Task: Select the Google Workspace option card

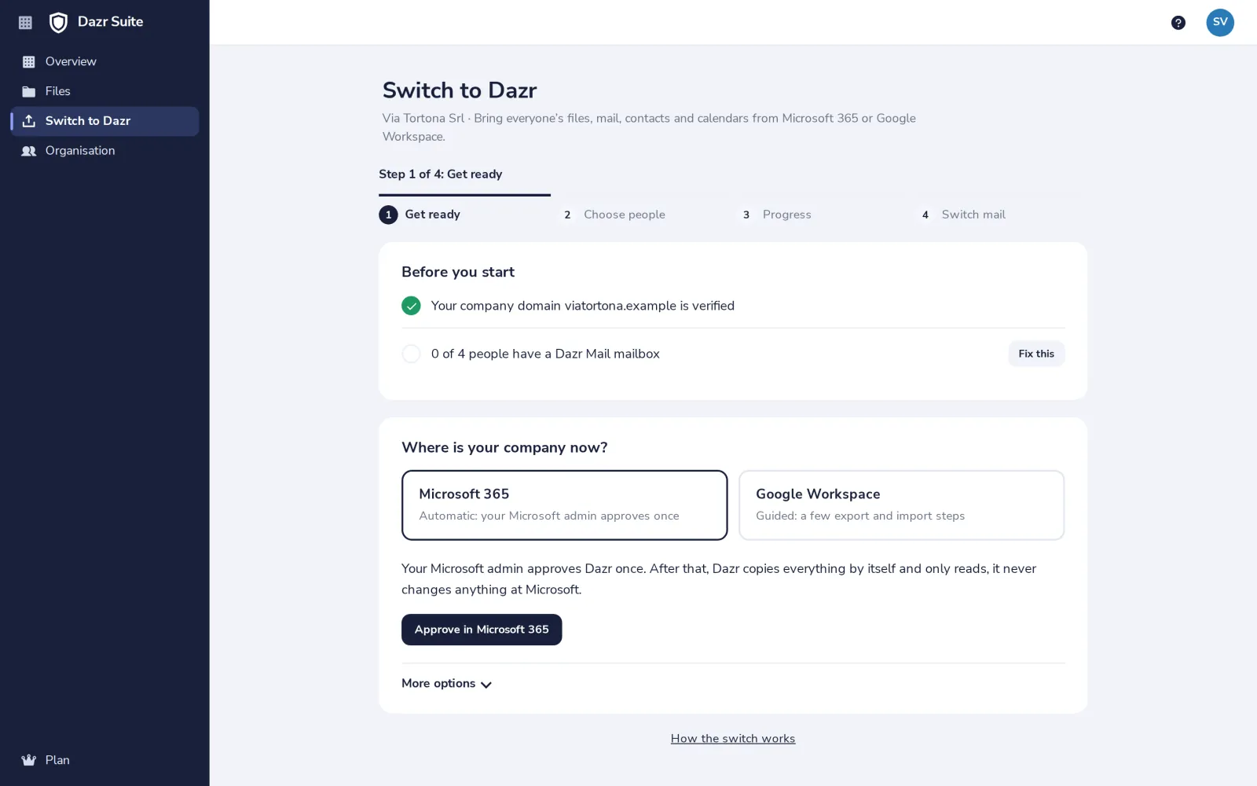Action: point(901,505)
